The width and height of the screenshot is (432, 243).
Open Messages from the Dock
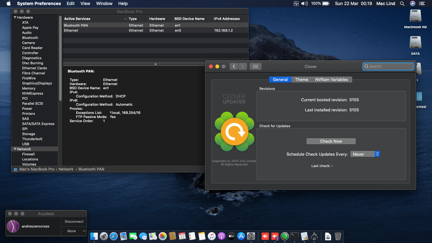click(x=143, y=236)
